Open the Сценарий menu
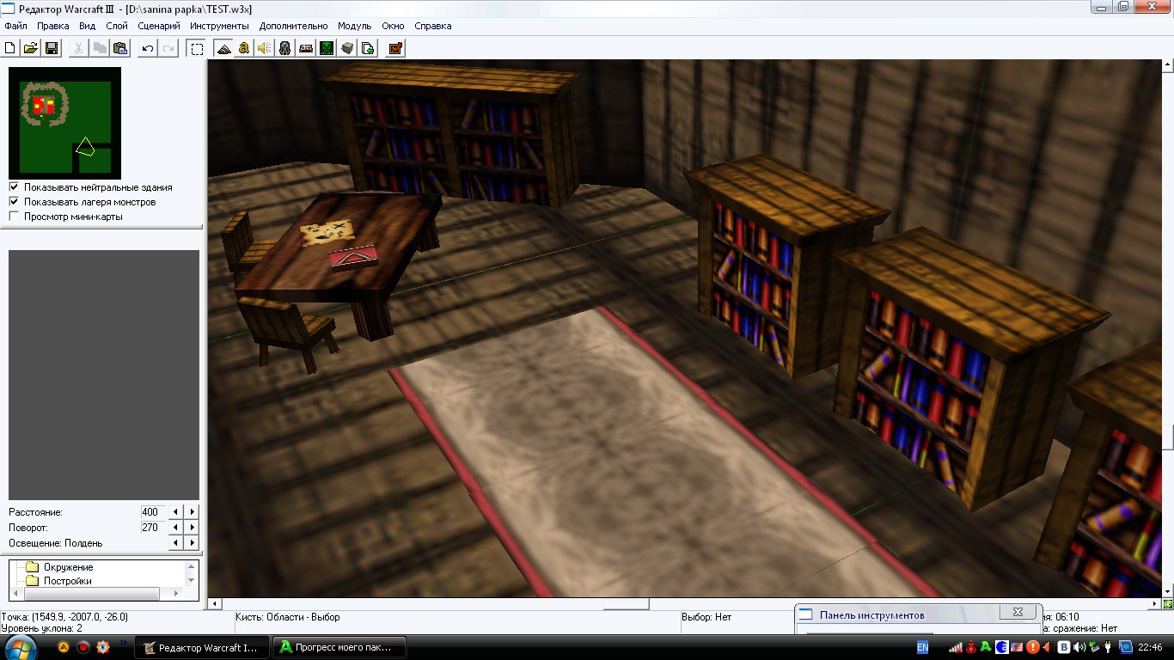 tap(159, 26)
